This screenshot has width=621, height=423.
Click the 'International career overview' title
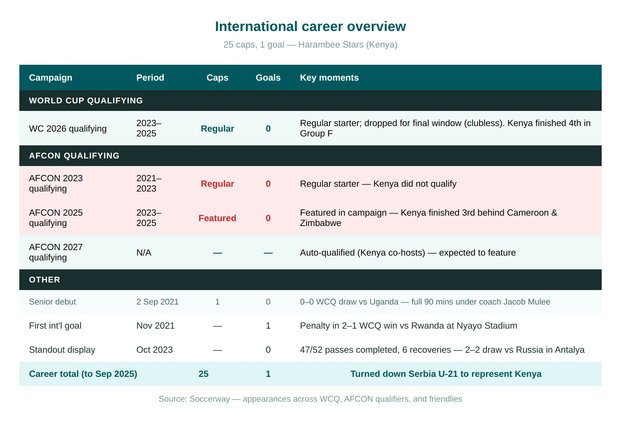[x=310, y=27]
